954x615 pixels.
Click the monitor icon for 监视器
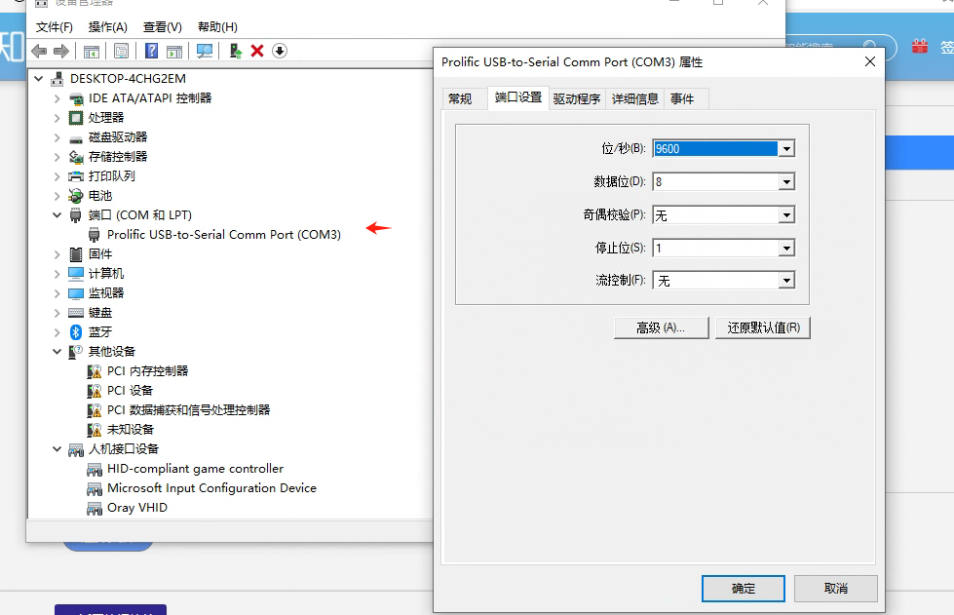pyautogui.click(x=76, y=293)
